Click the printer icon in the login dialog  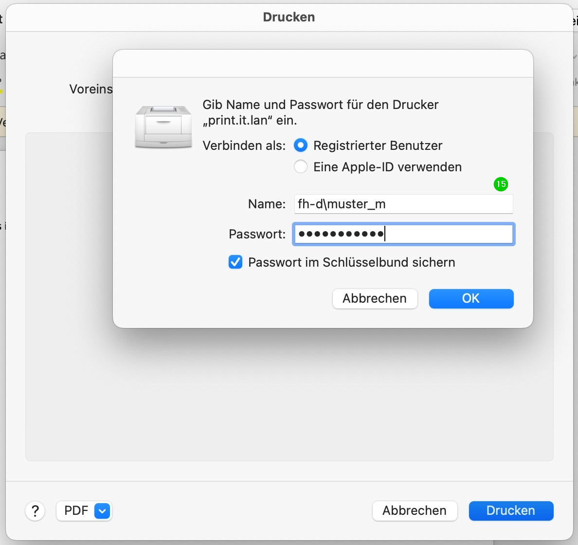pyautogui.click(x=163, y=127)
